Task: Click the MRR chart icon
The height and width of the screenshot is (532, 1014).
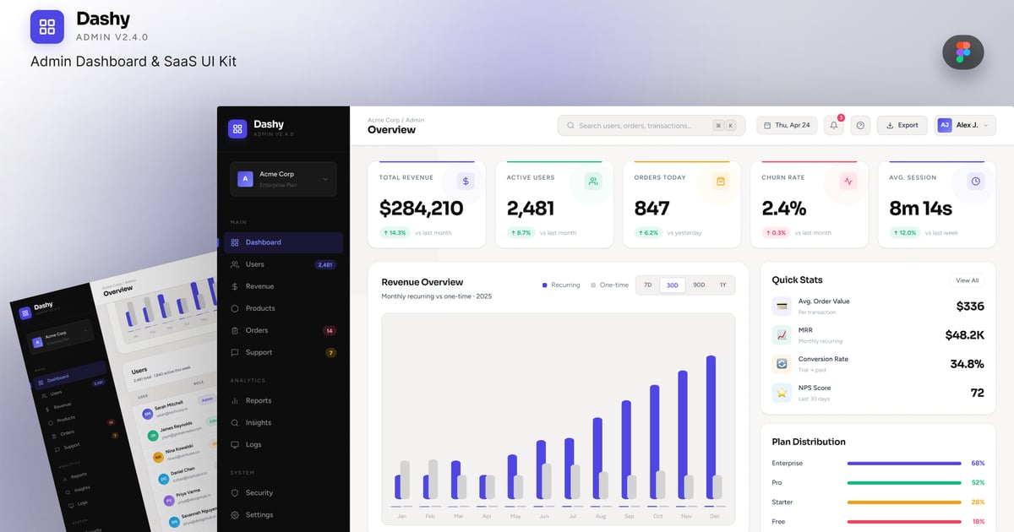Action: pyautogui.click(x=782, y=334)
